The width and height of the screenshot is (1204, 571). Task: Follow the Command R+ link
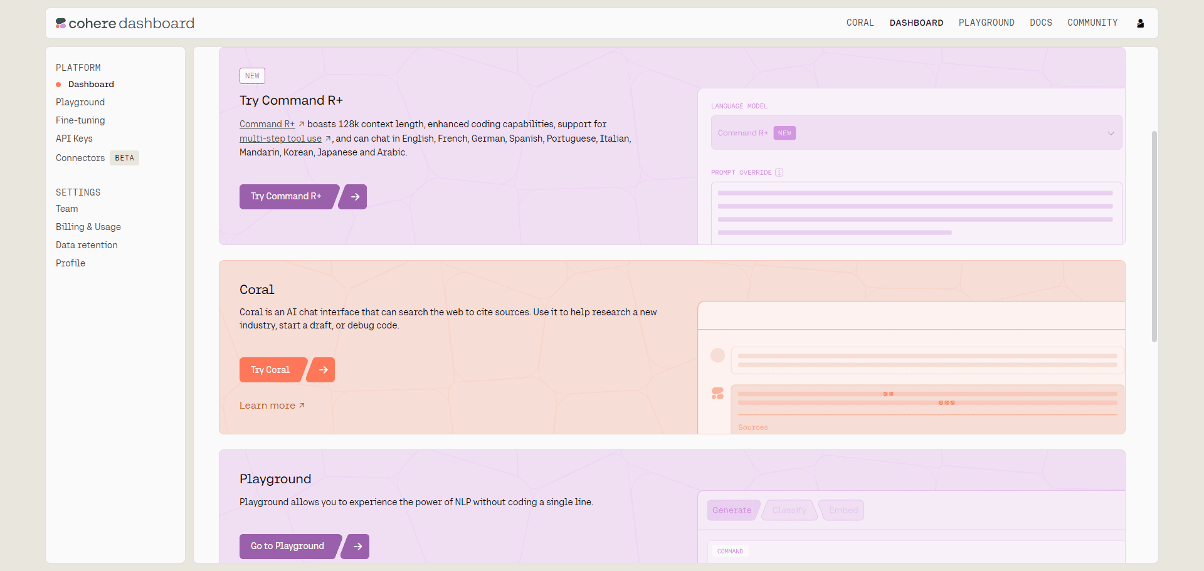(267, 124)
